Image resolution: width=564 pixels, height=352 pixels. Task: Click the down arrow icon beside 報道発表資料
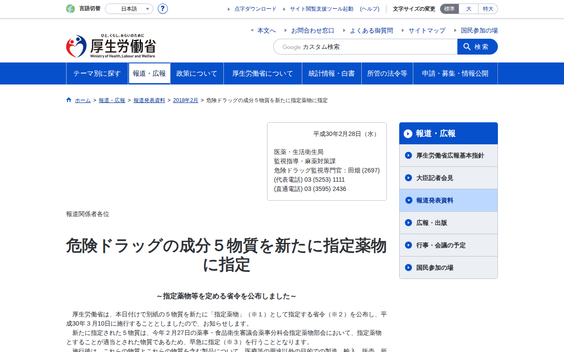click(x=408, y=200)
